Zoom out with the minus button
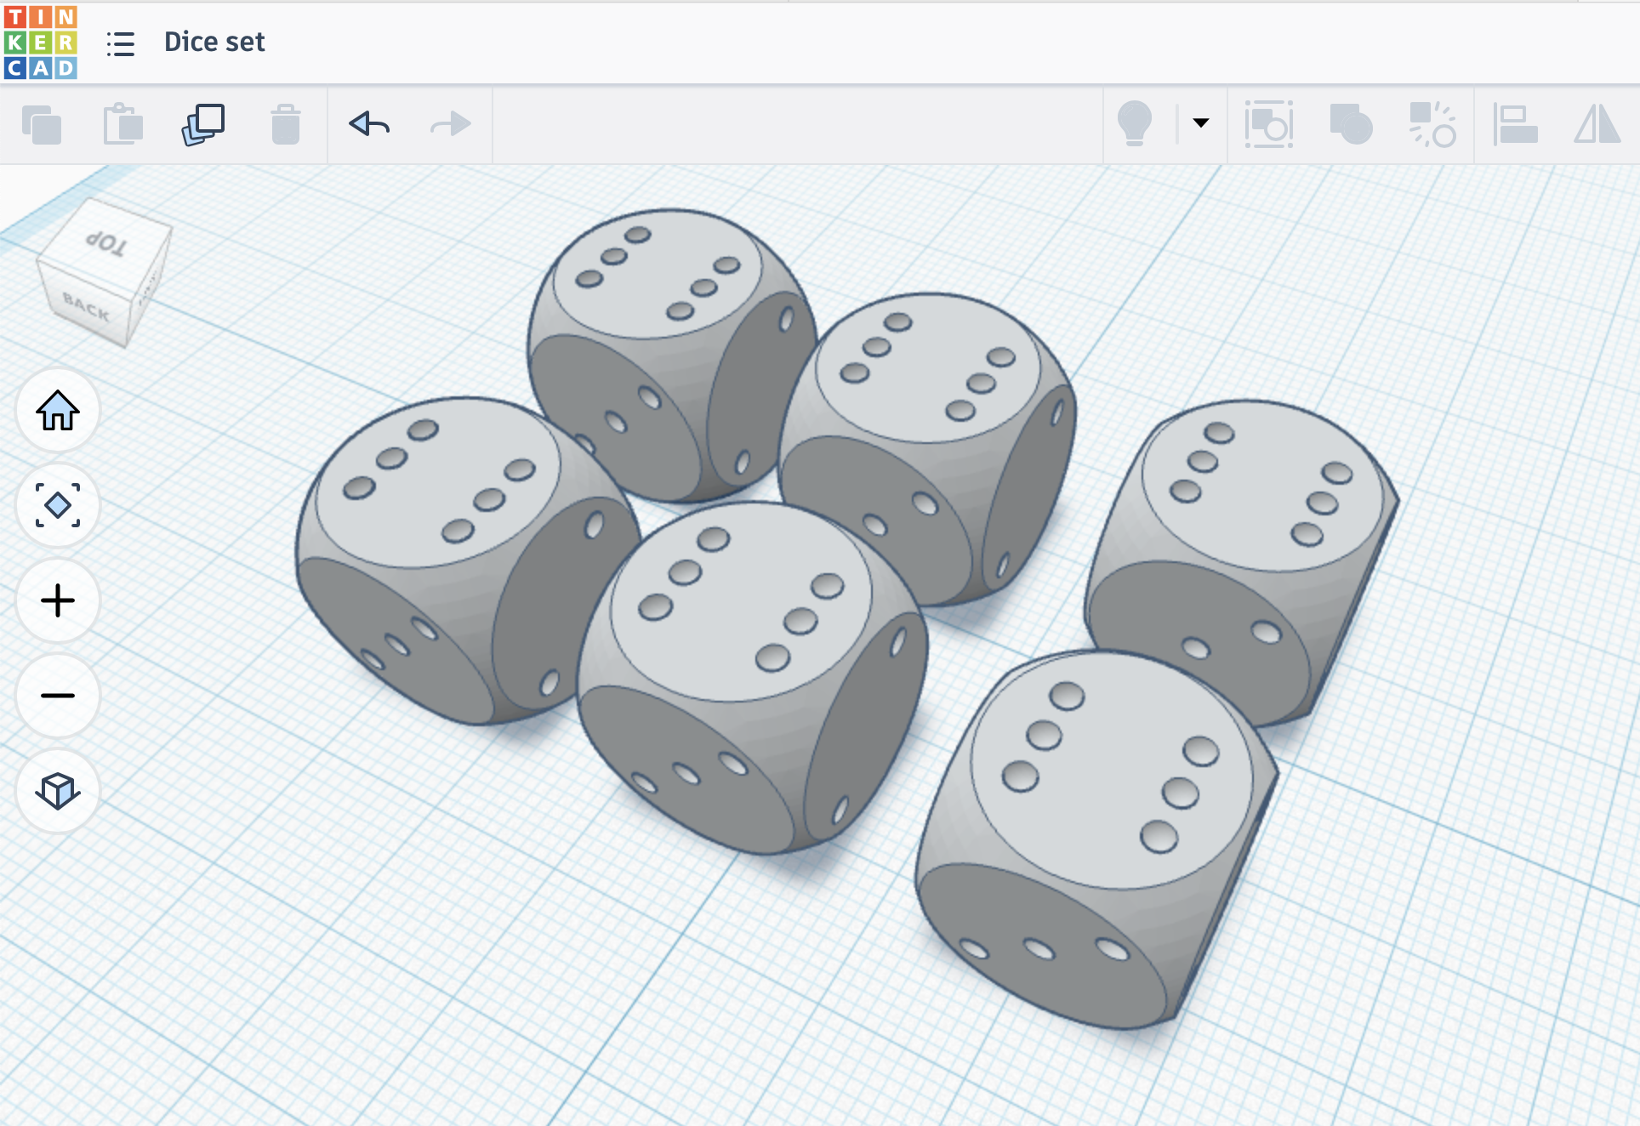The height and width of the screenshot is (1126, 1640). (58, 696)
